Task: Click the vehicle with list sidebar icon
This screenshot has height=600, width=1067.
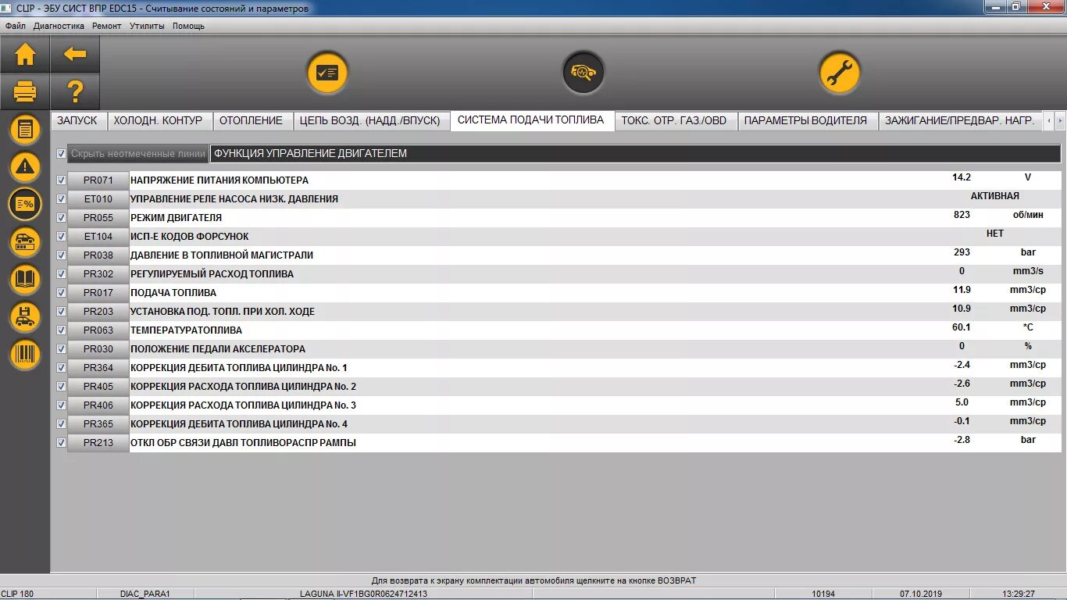Action: point(25,241)
